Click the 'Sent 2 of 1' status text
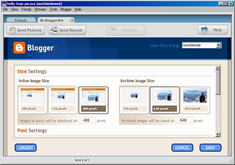The width and height of the screenshot is (235, 165). (82, 160)
